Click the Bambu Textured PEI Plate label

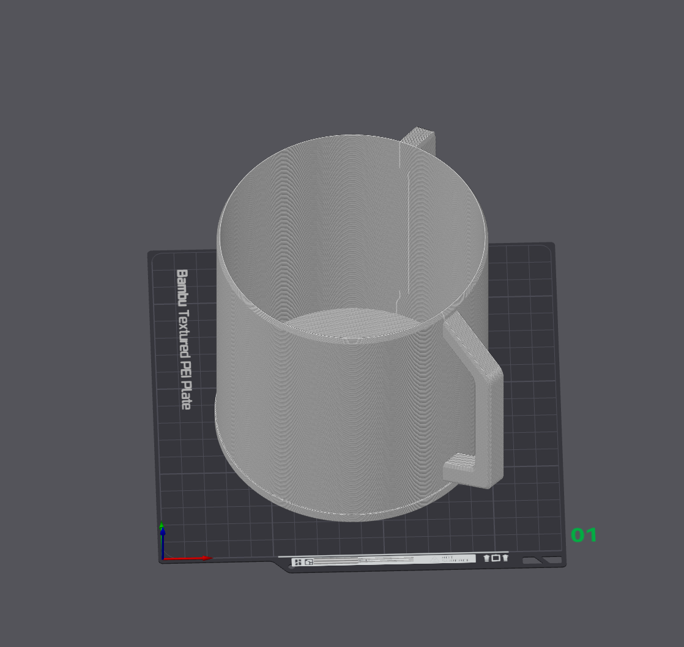pyautogui.click(x=184, y=340)
